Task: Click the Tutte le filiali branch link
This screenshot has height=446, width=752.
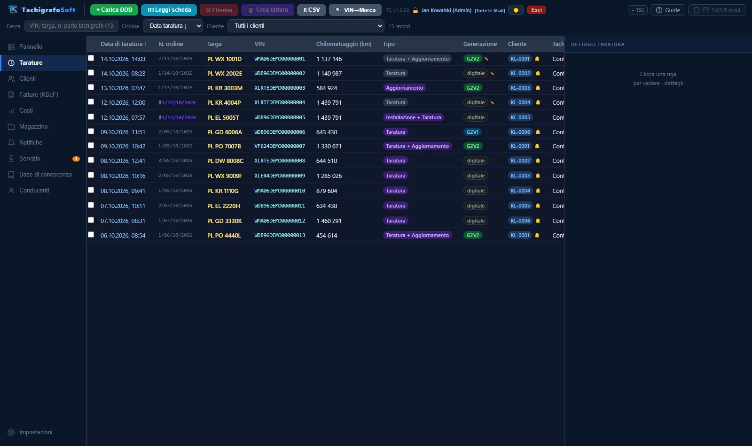Action: (x=490, y=10)
